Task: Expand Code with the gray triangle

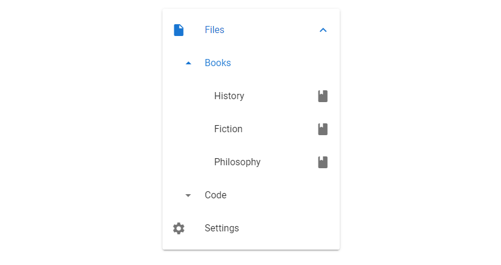Action: click(188, 195)
